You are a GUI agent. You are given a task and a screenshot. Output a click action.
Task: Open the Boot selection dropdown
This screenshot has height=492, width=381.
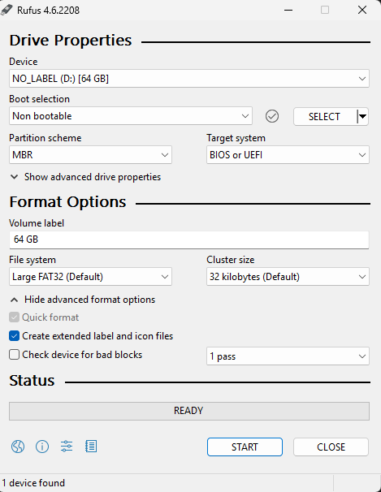pos(131,116)
